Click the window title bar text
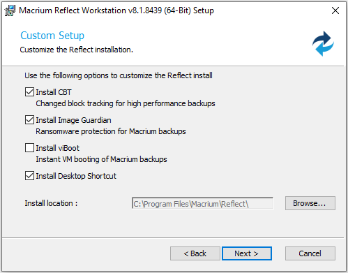348x273 pixels. click(116, 10)
